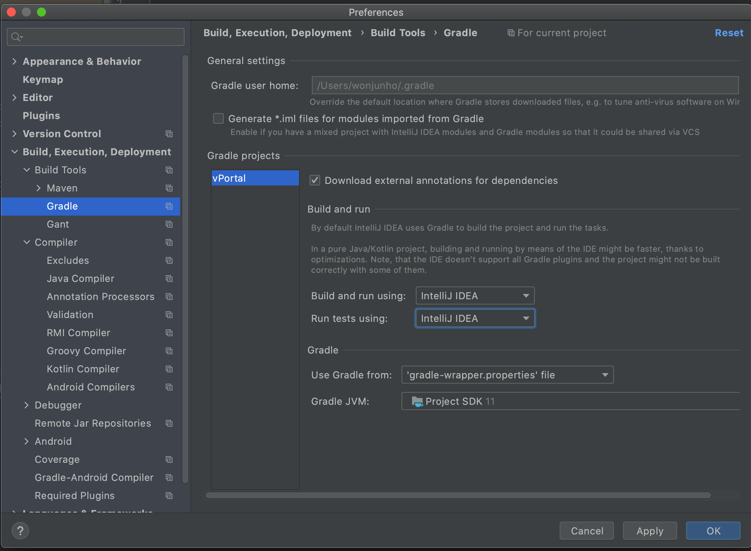Click the help question mark icon
Image resolution: width=751 pixels, height=551 pixels.
pyautogui.click(x=20, y=531)
